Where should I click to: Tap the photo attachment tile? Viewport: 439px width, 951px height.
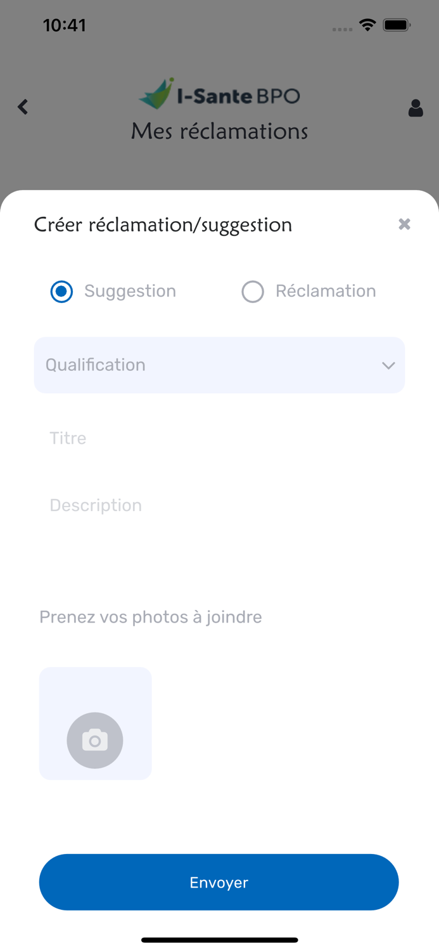click(95, 691)
